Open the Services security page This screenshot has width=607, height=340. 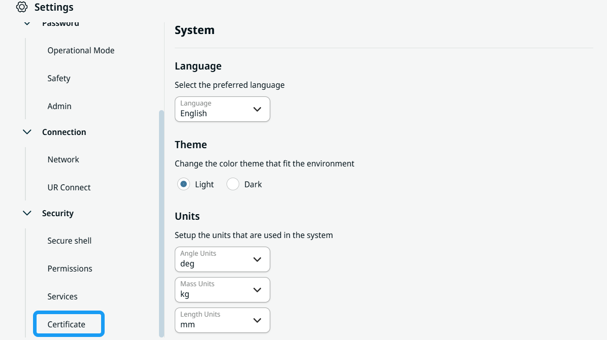[x=62, y=296]
